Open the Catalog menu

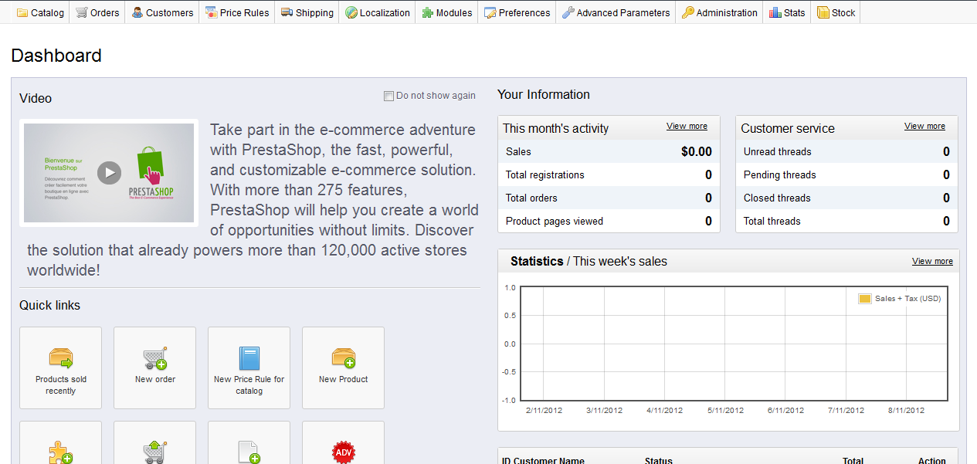pos(40,12)
